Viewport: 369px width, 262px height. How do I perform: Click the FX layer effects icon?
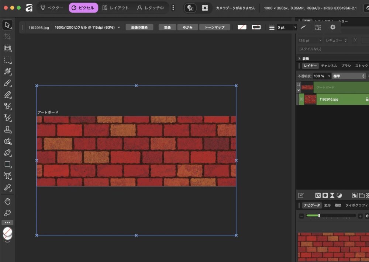(318, 195)
